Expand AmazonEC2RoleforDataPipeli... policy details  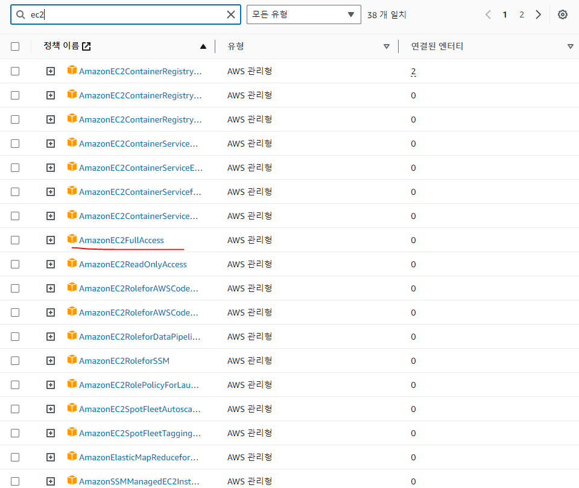(x=51, y=337)
